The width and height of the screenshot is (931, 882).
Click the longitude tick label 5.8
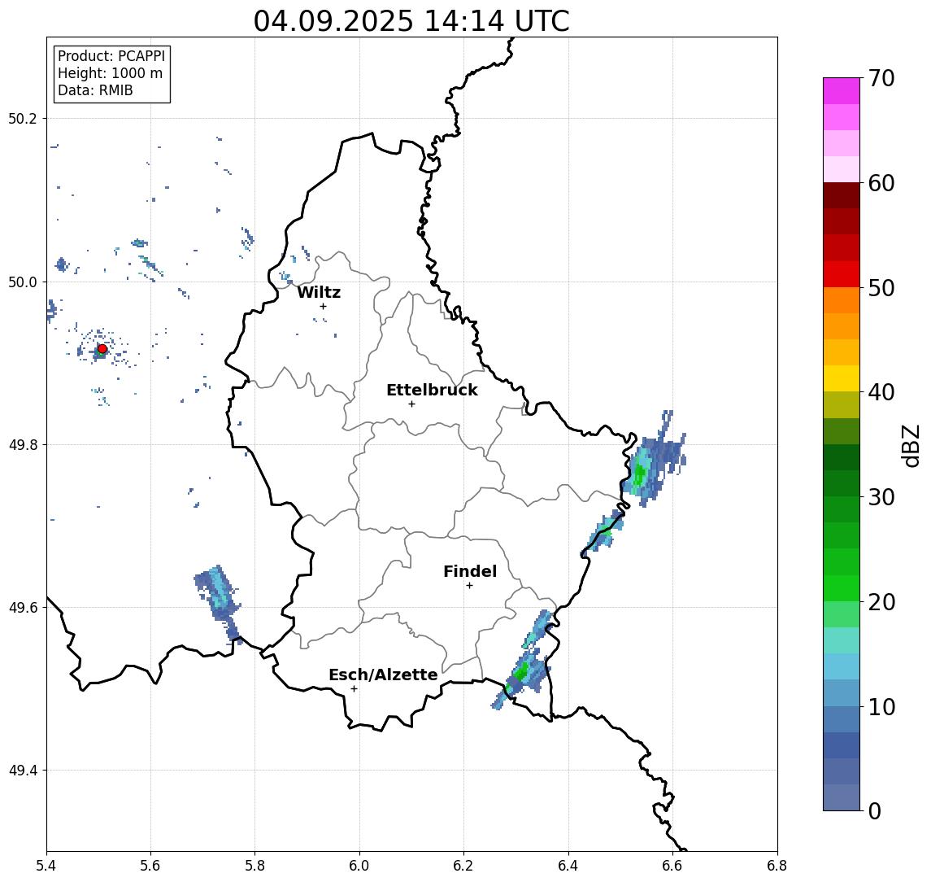(x=255, y=865)
